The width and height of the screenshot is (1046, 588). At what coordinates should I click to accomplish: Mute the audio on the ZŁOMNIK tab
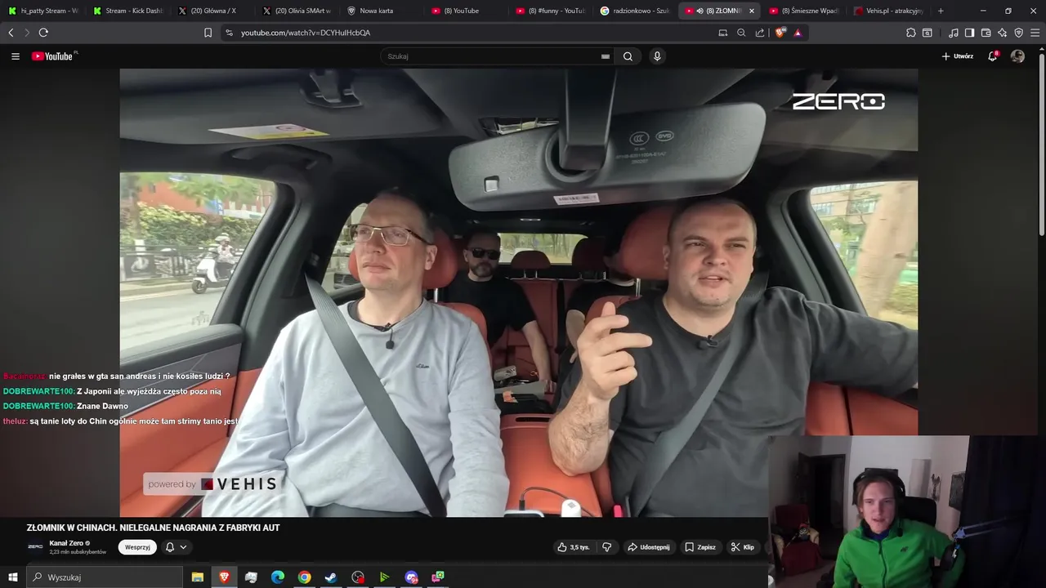coord(700,11)
